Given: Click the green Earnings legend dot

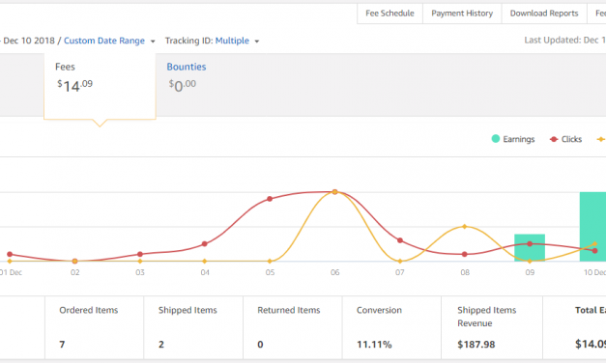Looking at the screenshot, I should coord(496,139).
